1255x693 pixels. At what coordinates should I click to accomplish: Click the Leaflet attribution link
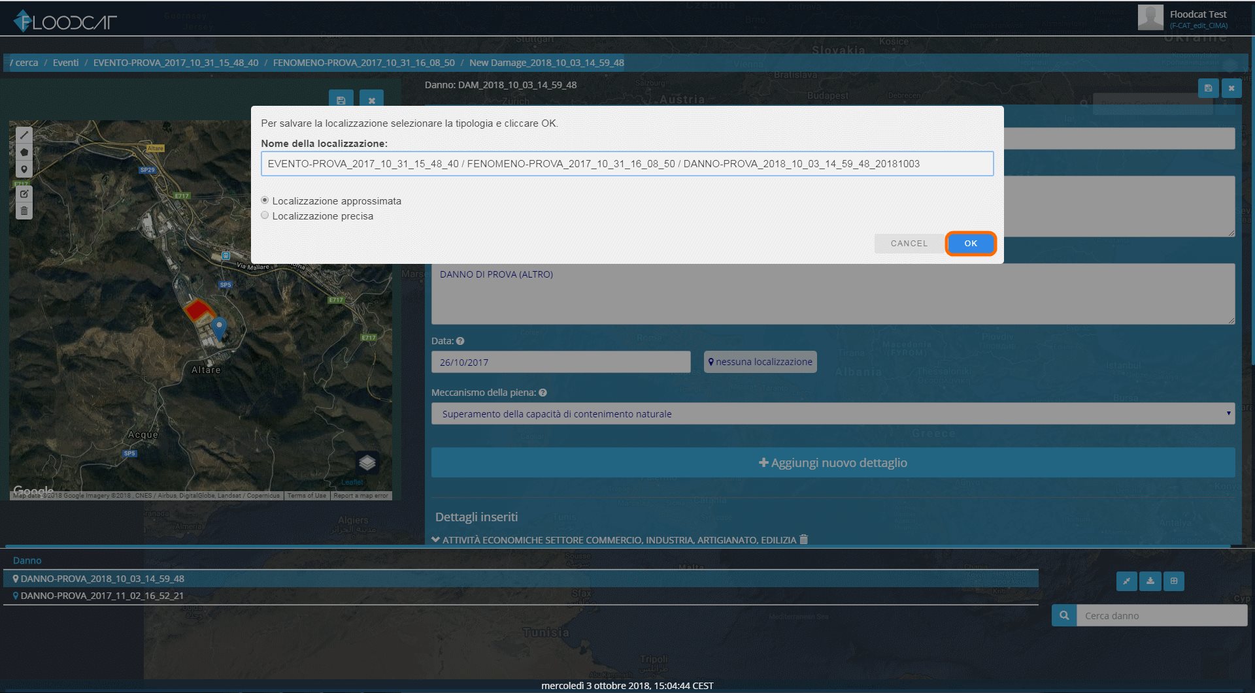pyautogui.click(x=352, y=482)
